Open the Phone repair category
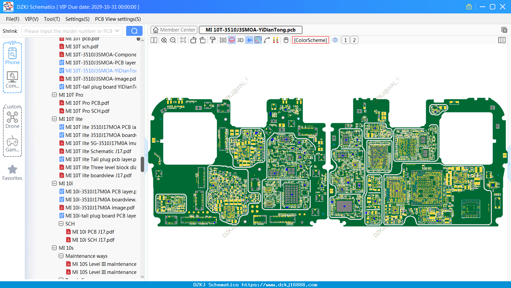 pos(12,56)
